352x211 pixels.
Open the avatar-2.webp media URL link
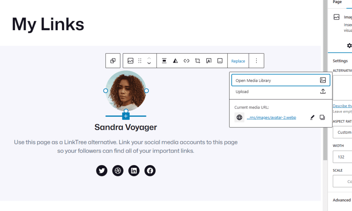(x=271, y=117)
